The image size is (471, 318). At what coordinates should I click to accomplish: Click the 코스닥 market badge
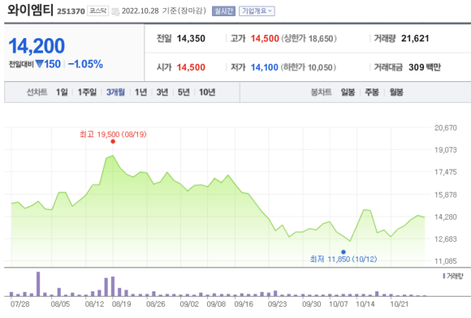click(98, 11)
